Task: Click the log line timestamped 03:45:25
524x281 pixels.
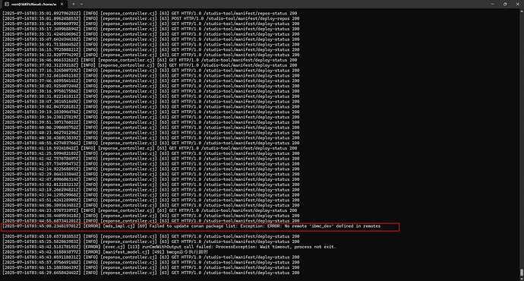Action: [150, 242]
